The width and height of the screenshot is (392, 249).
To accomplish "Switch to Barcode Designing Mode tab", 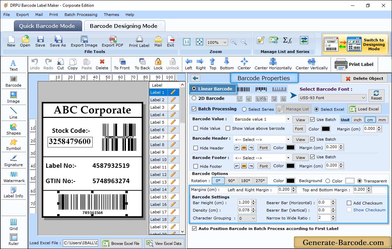I will pyautogui.click(x=124, y=26).
